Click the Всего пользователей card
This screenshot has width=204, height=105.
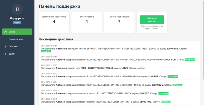click(x=54, y=22)
